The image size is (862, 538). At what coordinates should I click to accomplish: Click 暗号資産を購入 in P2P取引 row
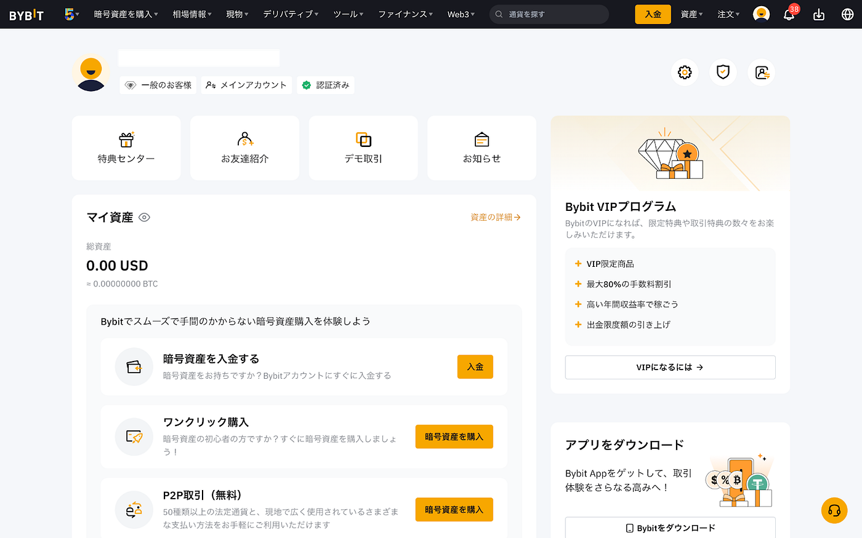point(454,510)
